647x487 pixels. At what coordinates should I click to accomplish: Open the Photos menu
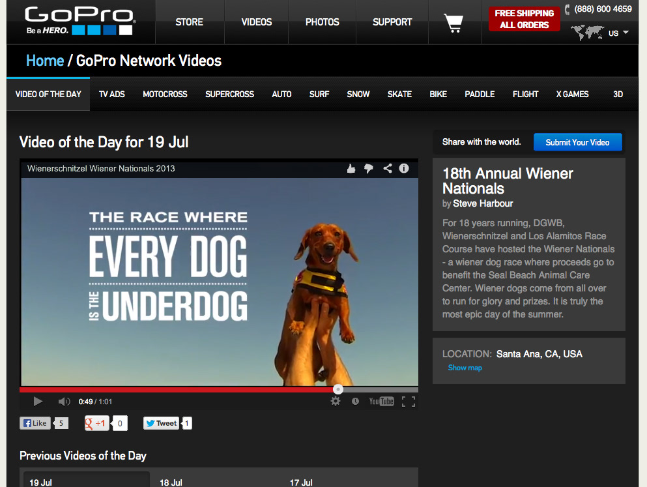323,22
